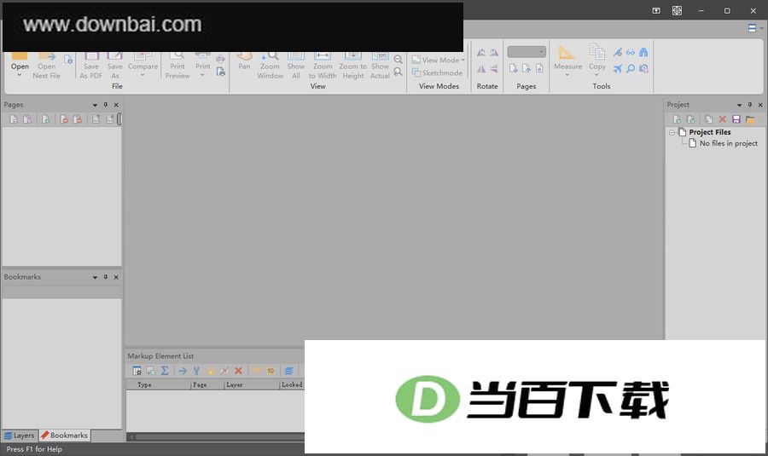
Task: Open the Print dropdown arrow
Action: click(x=202, y=75)
